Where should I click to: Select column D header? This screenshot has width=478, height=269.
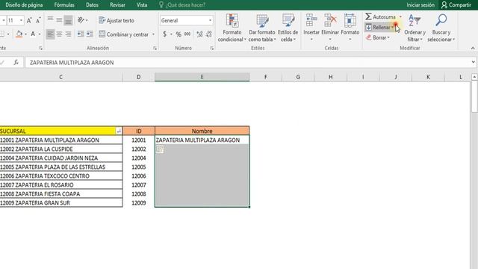point(139,77)
